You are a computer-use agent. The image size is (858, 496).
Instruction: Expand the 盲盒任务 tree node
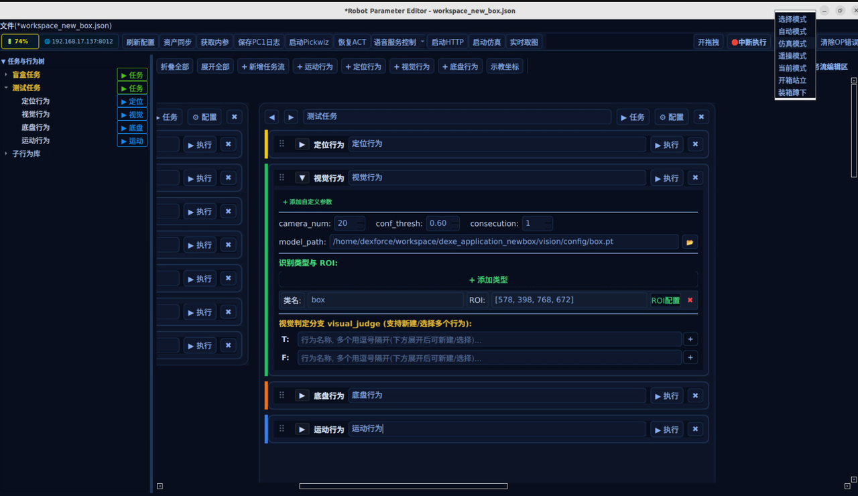pyautogui.click(x=6, y=74)
